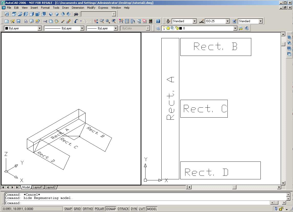Expand the text style Standard dropdown
The height and width of the screenshot is (212, 293).
point(195,21)
